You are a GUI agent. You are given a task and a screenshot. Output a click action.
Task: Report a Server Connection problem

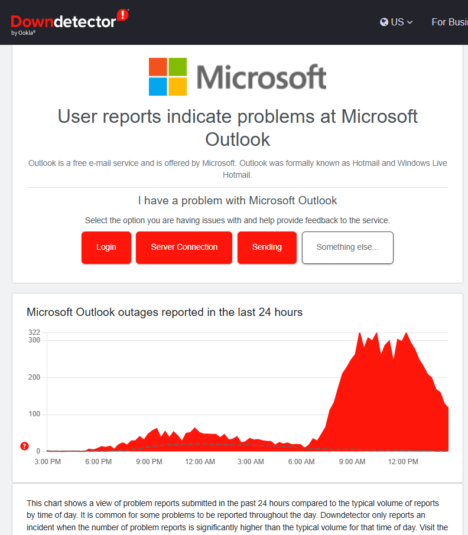point(184,247)
